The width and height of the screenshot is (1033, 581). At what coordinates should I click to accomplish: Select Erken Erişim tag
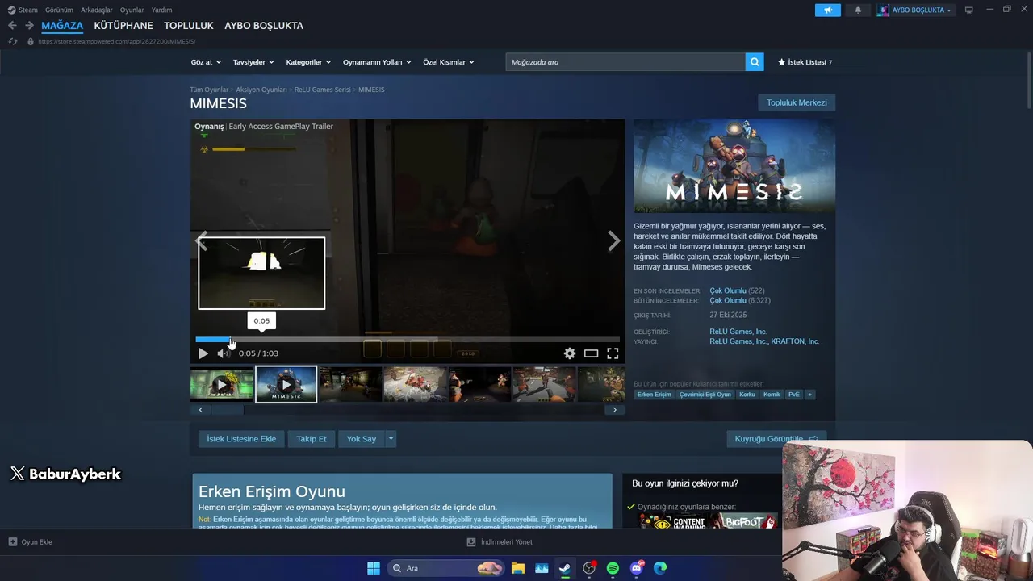click(x=654, y=395)
